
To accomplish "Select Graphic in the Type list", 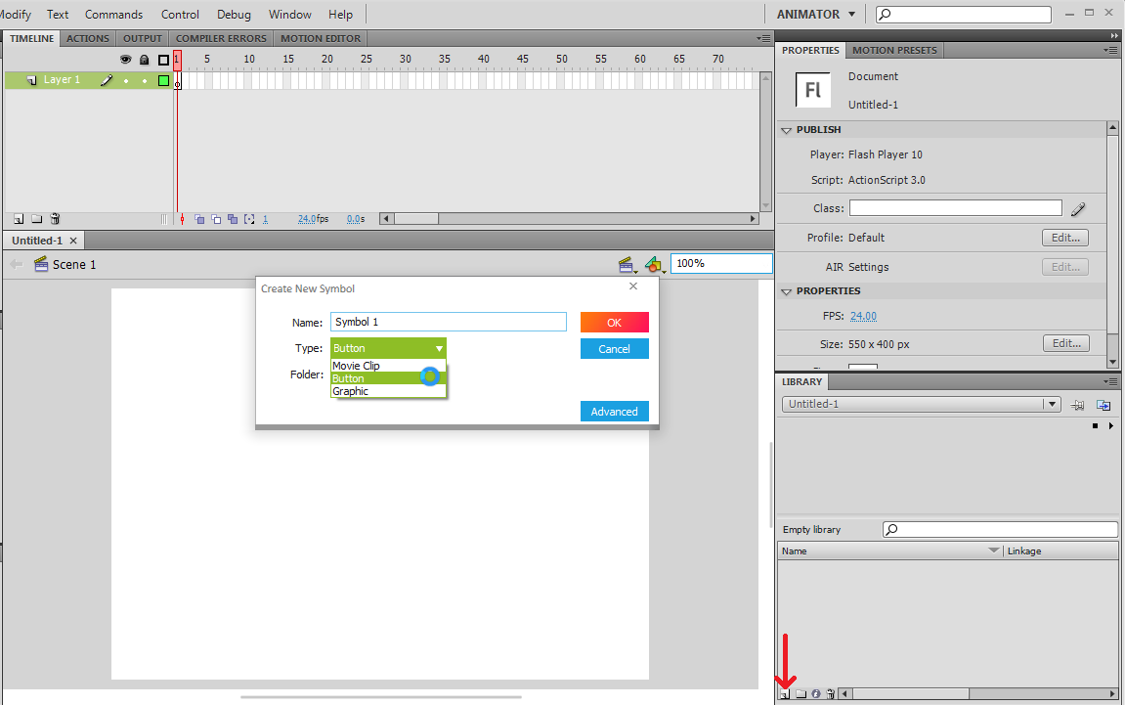I will pyautogui.click(x=388, y=391).
